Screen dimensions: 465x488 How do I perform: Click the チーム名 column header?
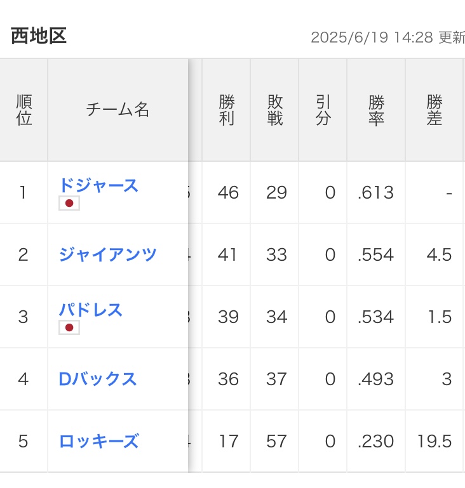[x=118, y=110]
